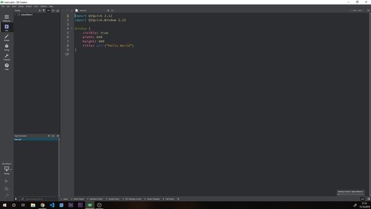
Task: Open Cortana search circle in taskbar
Action: click(14, 205)
